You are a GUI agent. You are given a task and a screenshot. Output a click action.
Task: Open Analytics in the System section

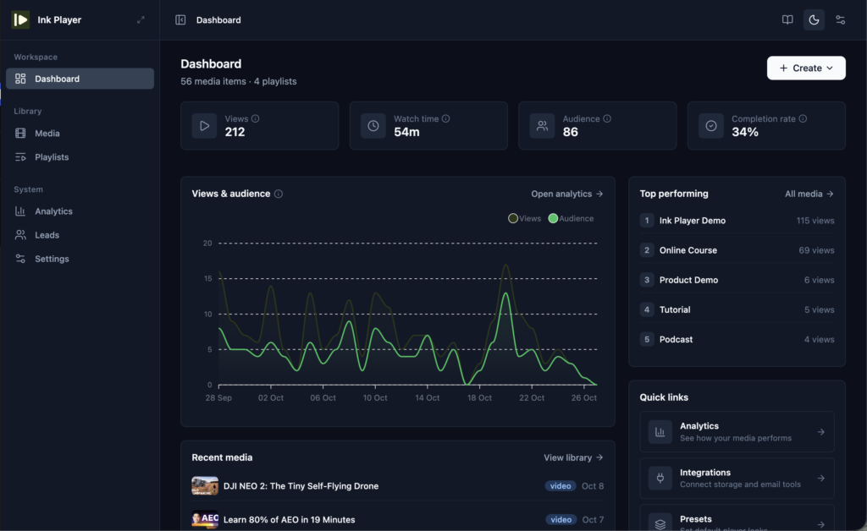point(80,211)
